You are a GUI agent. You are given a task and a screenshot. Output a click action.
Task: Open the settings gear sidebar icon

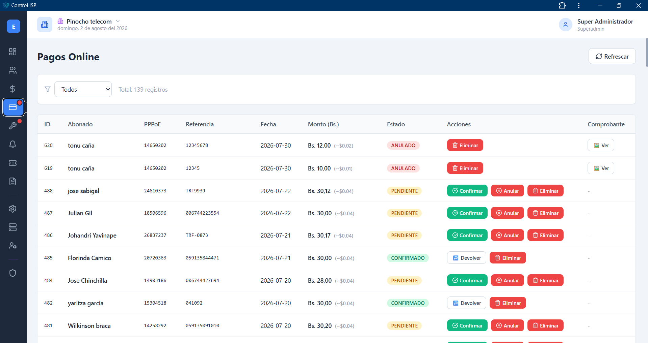(12, 209)
